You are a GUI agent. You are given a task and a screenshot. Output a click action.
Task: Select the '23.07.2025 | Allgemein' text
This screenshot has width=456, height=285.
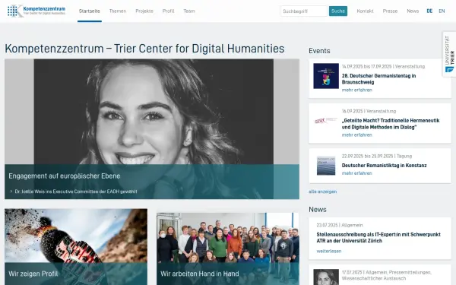pyautogui.click(x=340, y=225)
